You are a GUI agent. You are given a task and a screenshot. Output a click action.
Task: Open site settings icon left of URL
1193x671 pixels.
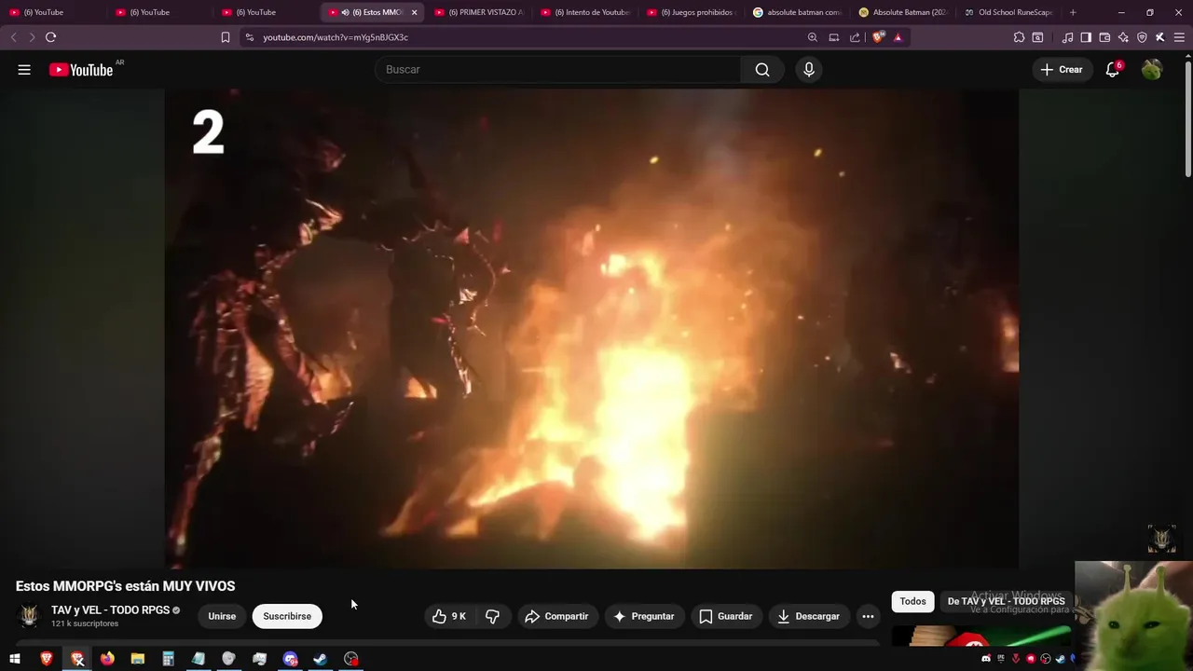249,37
